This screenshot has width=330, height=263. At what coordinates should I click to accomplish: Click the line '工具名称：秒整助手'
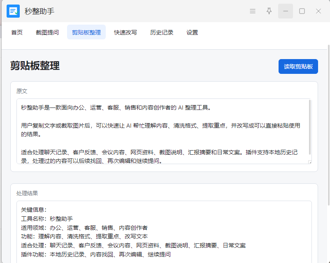[47, 219]
